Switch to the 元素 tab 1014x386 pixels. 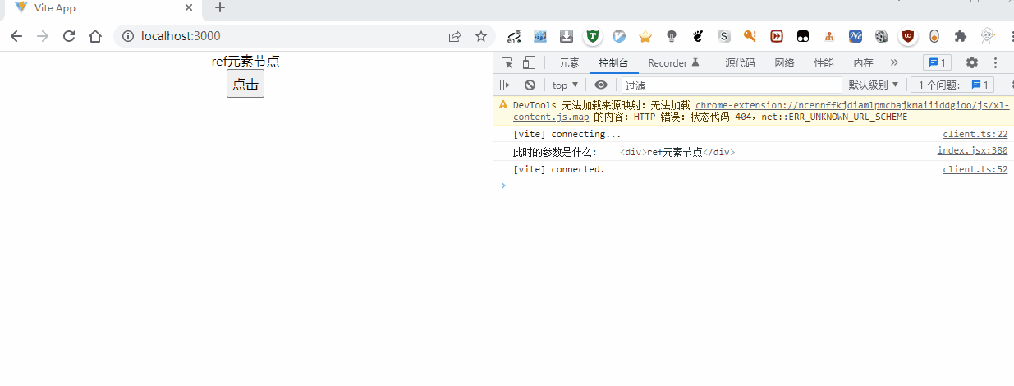tap(569, 62)
